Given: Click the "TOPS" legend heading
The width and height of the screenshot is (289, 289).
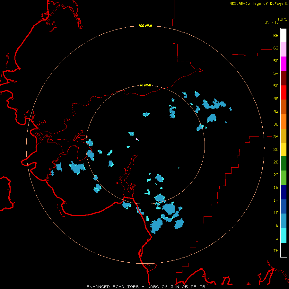Looking at the screenshot, I should click(x=282, y=19).
